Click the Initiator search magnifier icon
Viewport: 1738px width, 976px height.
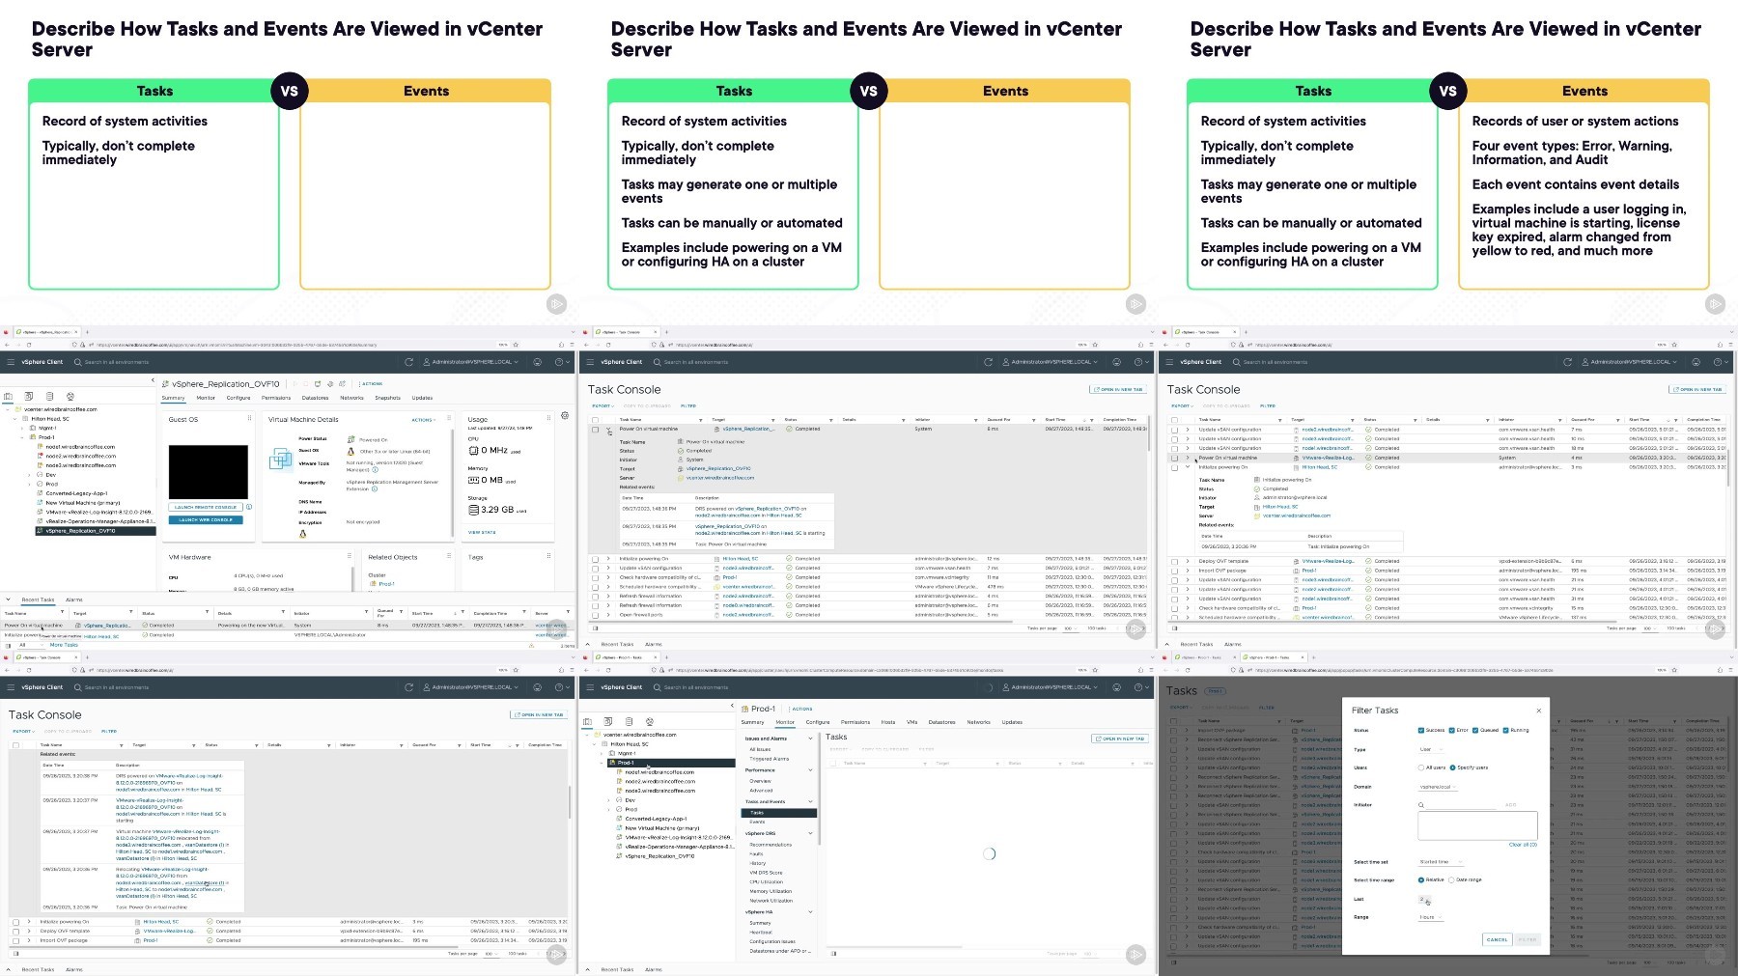tap(1421, 805)
